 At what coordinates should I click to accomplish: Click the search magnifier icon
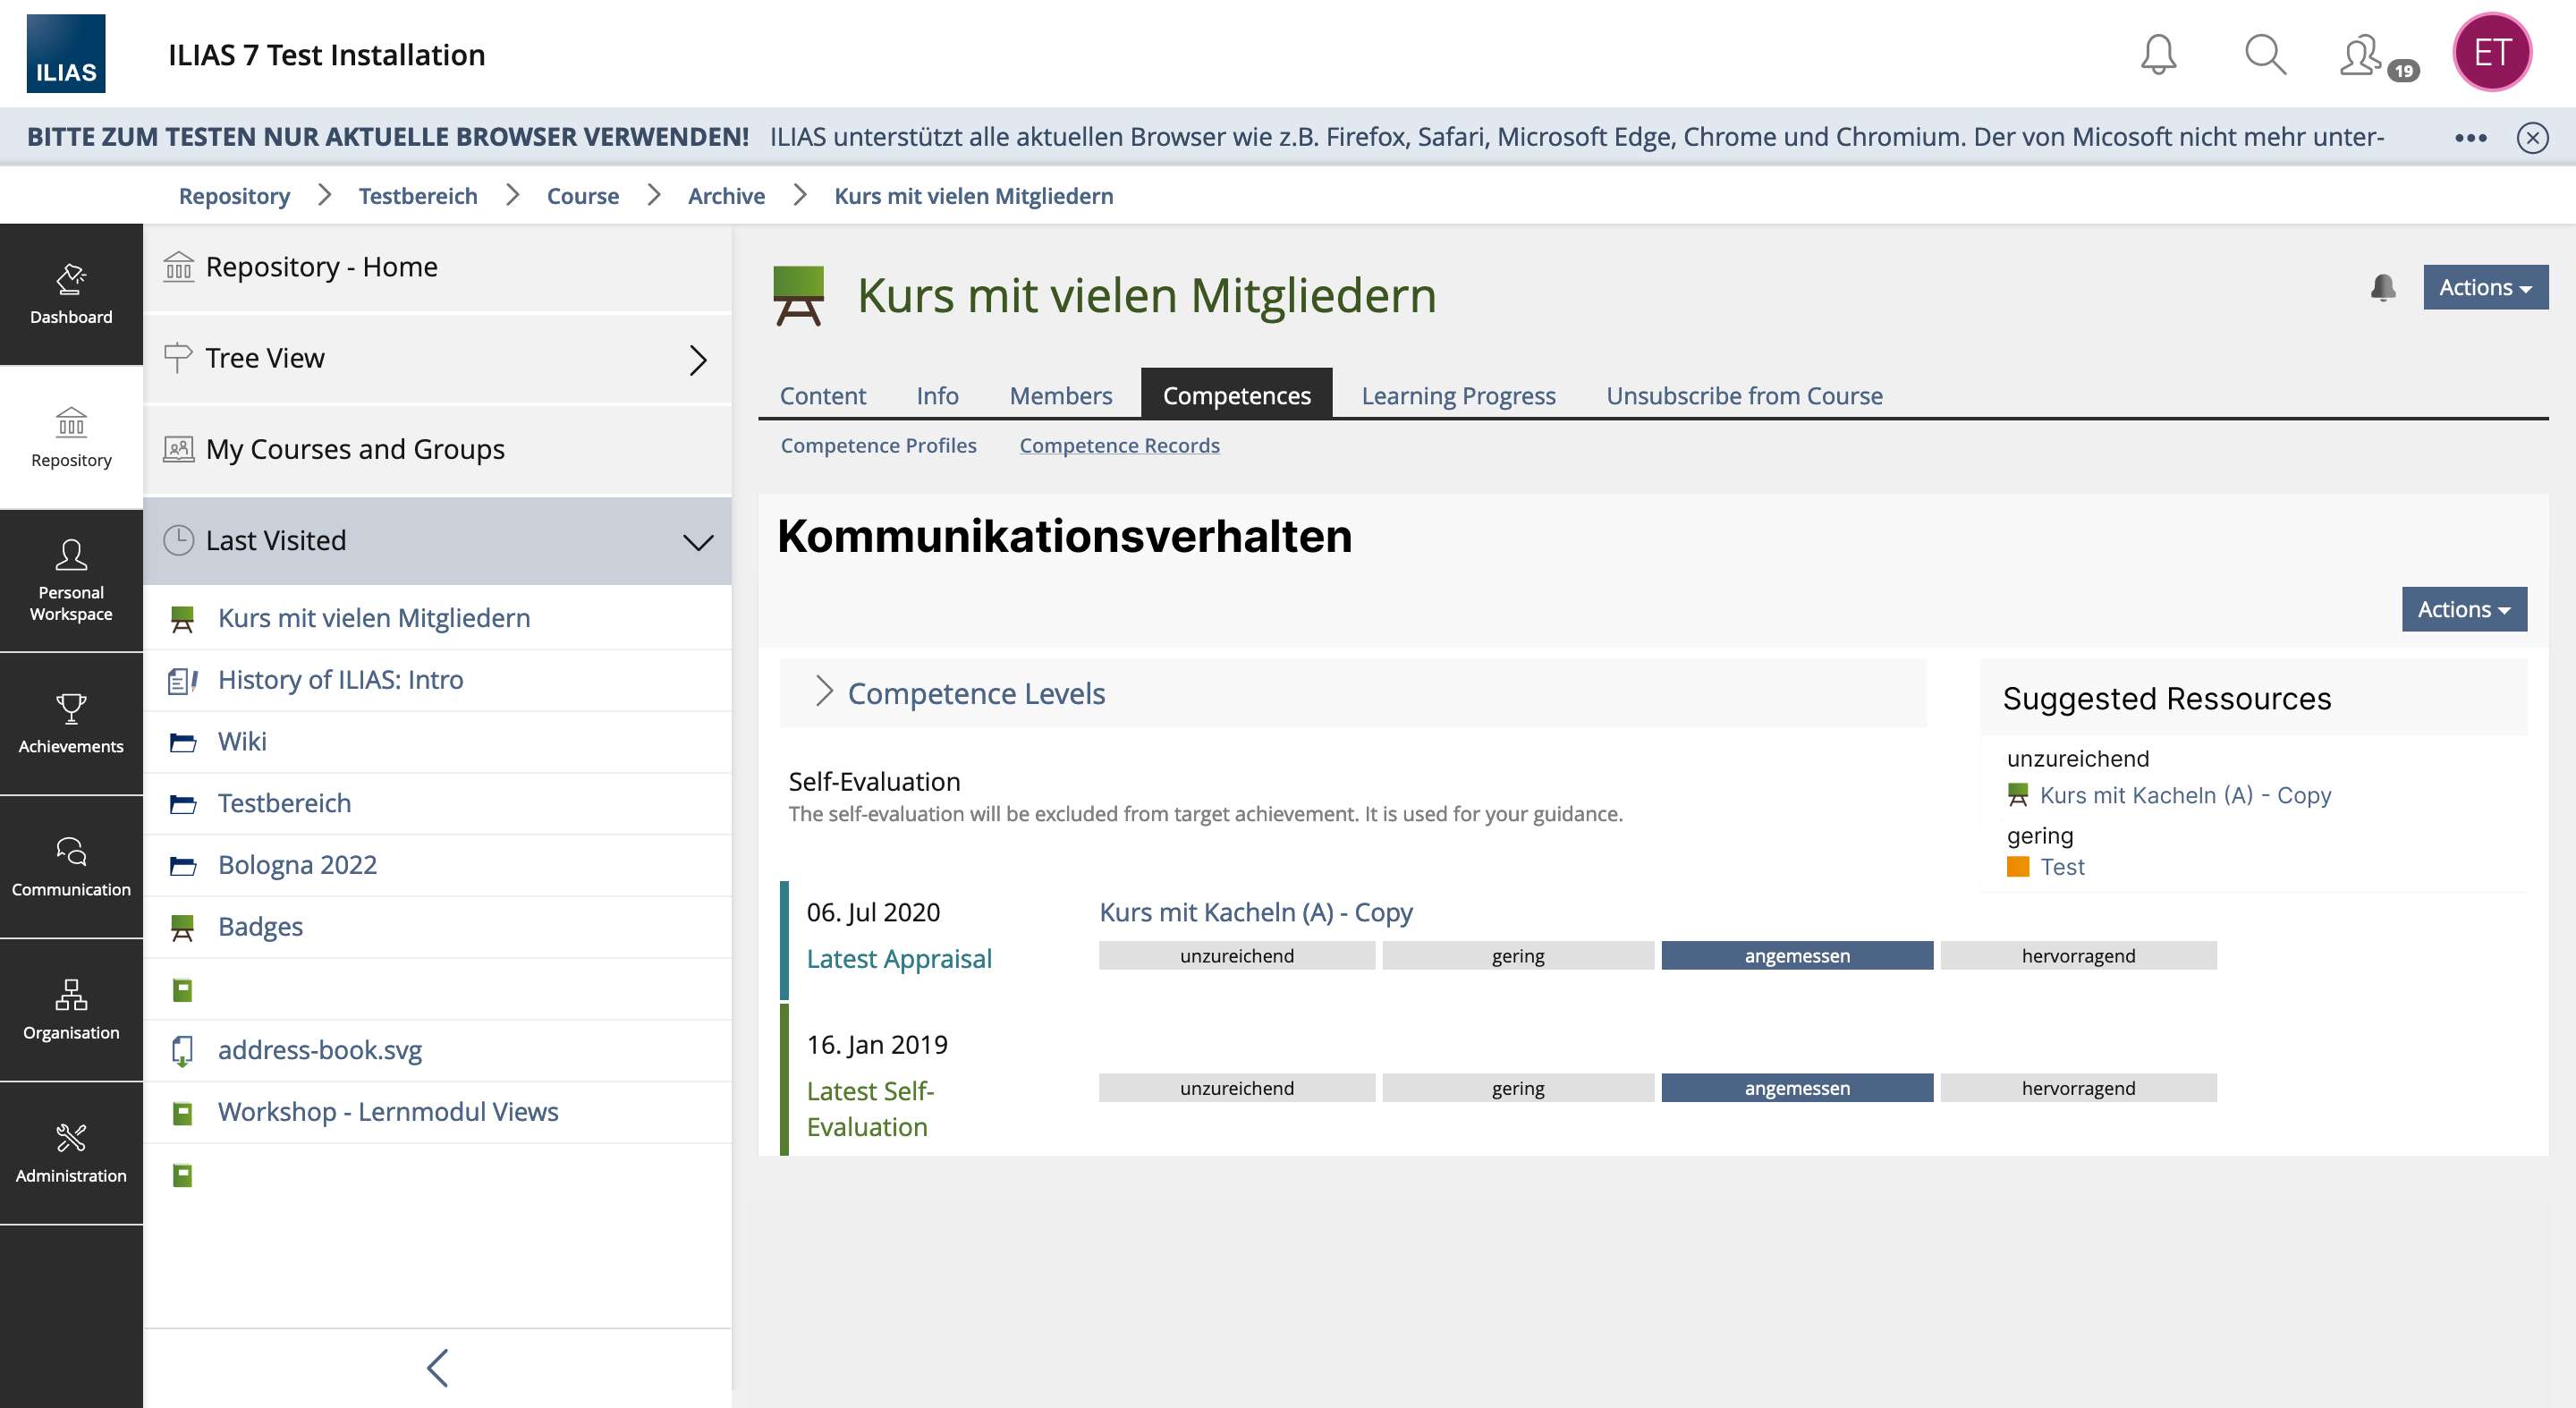(x=2265, y=54)
